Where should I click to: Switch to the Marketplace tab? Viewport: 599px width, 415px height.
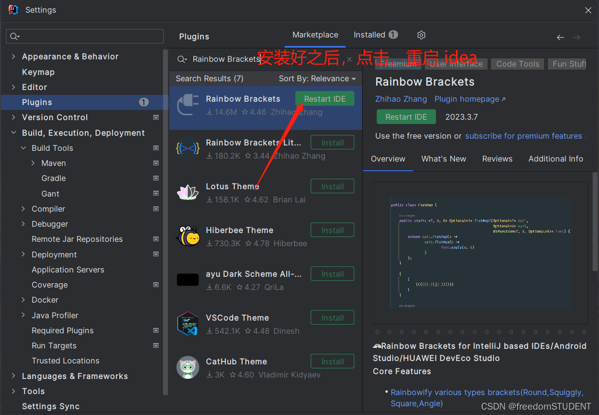(x=315, y=35)
